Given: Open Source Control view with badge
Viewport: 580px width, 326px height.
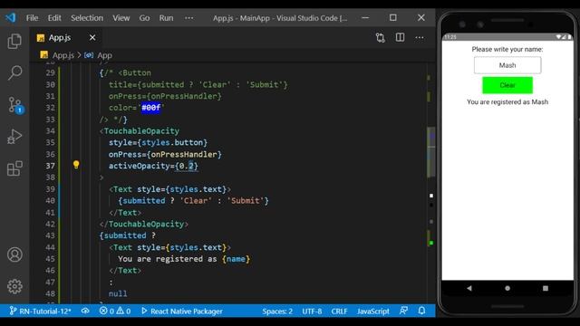Looking at the screenshot, I should click(x=15, y=105).
